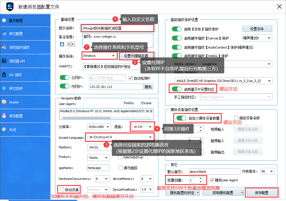Toggle the Canvas hardware fingerprint protection switch
The image size is (286, 201).
point(176,38)
